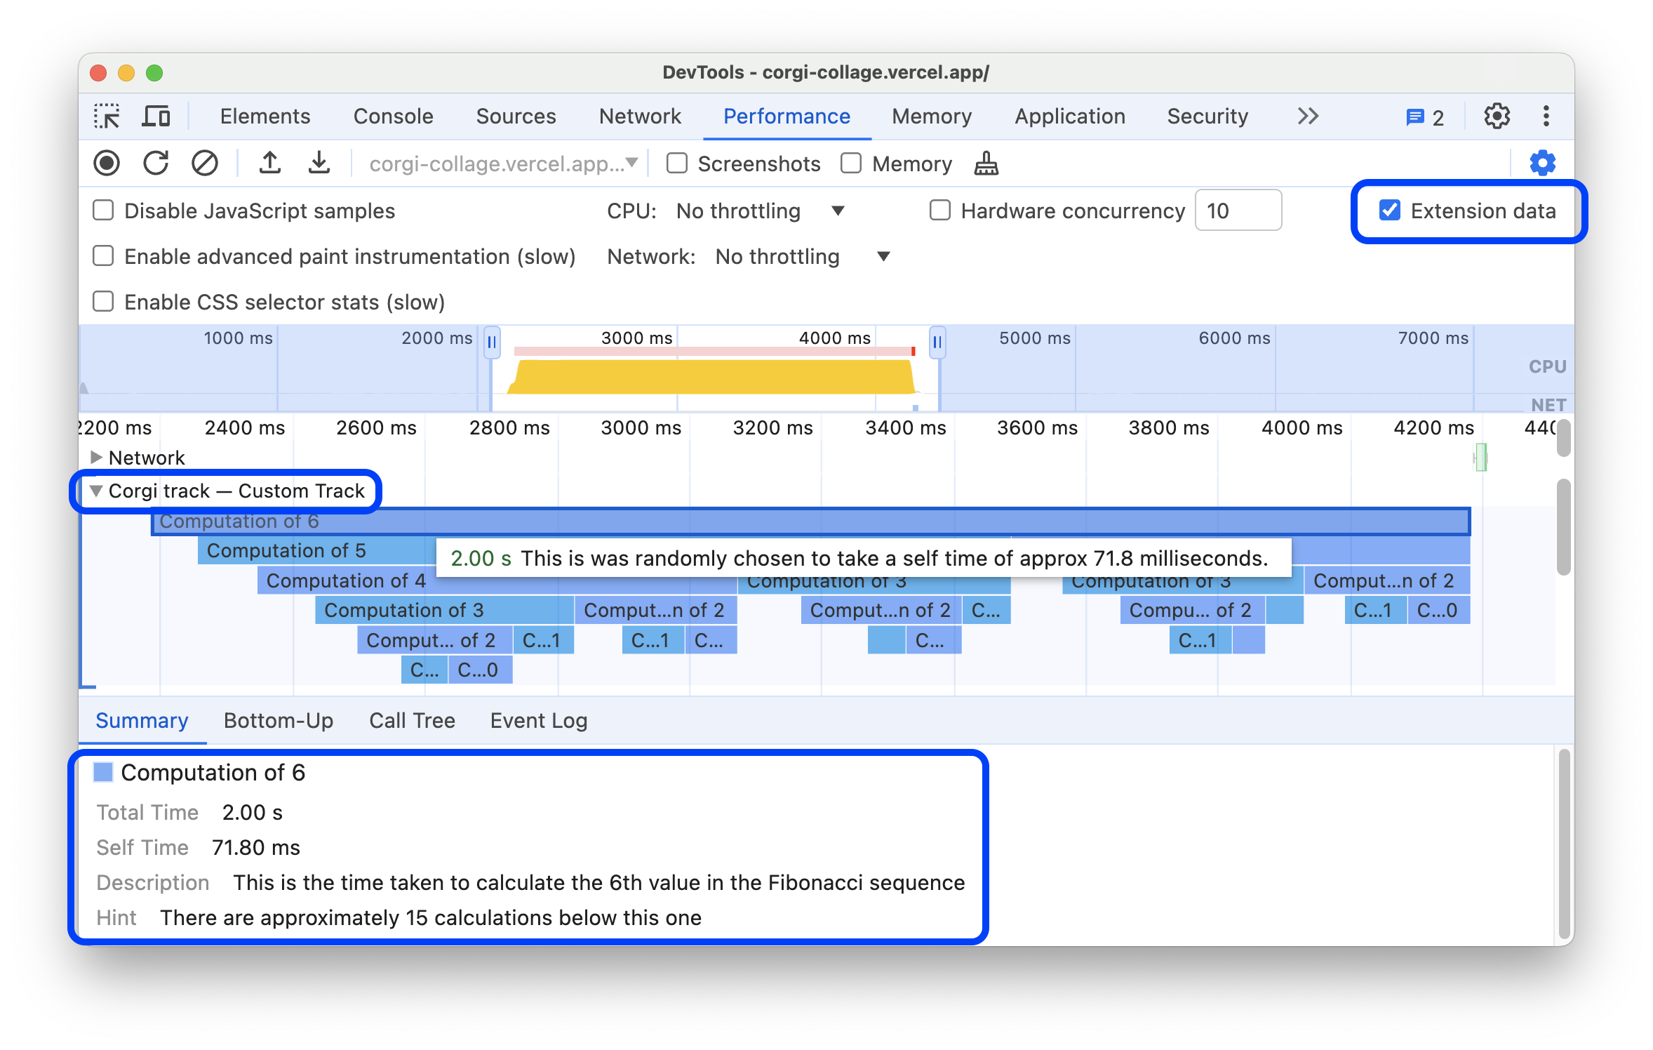The width and height of the screenshot is (1653, 1050).
Task: Click the DevTools settings gear icon
Action: [1497, 116]
